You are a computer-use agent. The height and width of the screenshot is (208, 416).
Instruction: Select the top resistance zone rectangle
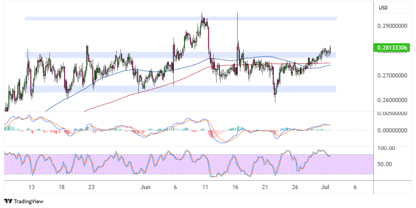tap(181, 18)
